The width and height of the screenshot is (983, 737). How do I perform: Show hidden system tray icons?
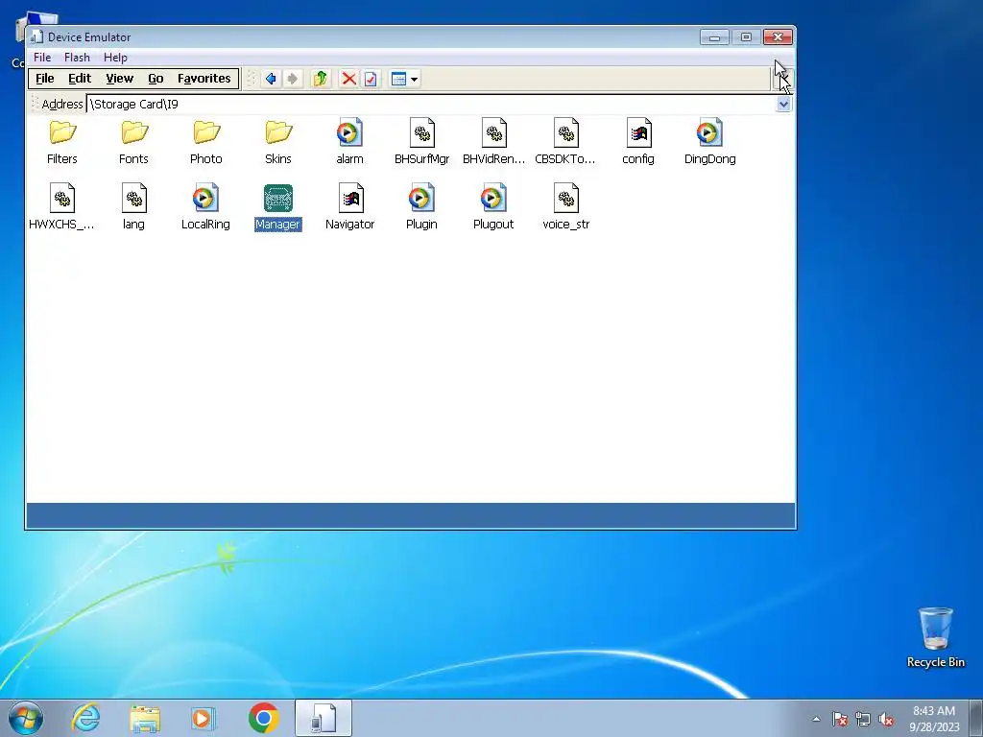pyautogui.click(x=816, y=719)
